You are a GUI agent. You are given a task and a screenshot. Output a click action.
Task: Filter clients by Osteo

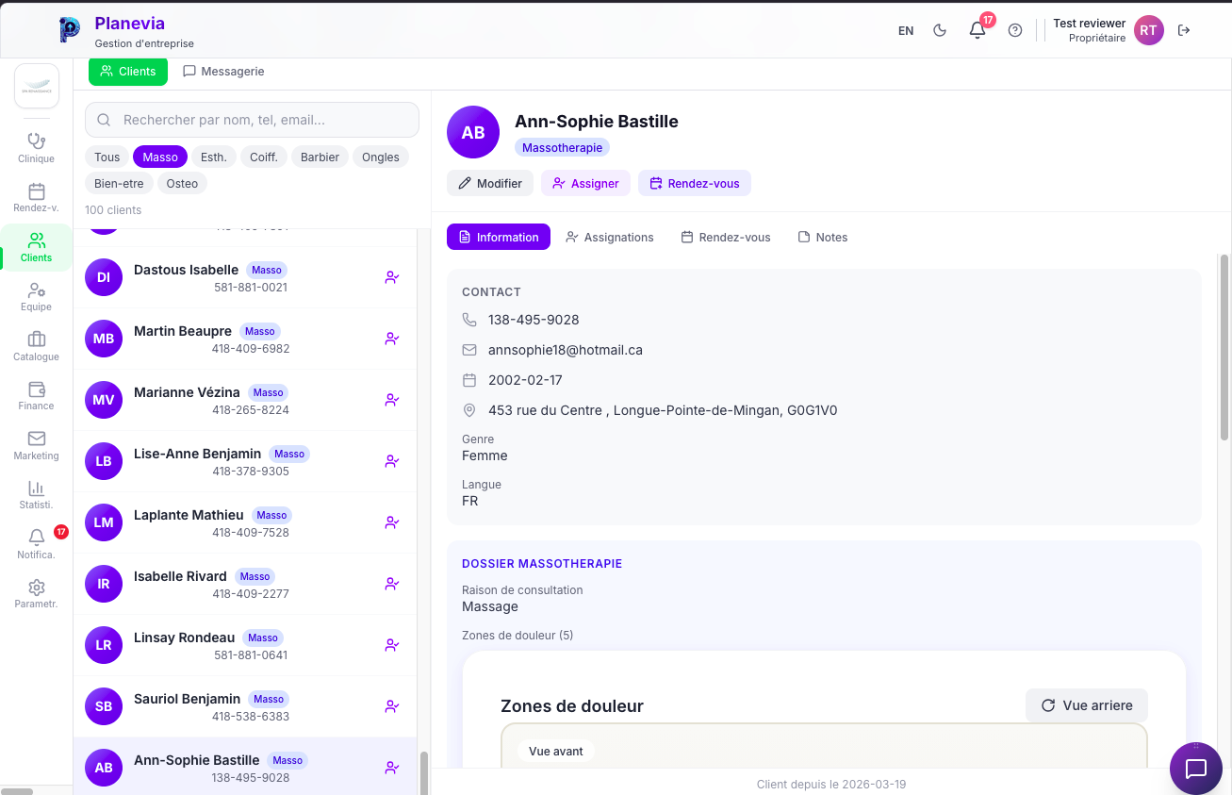pyautogui.click(x=182, y=183)
